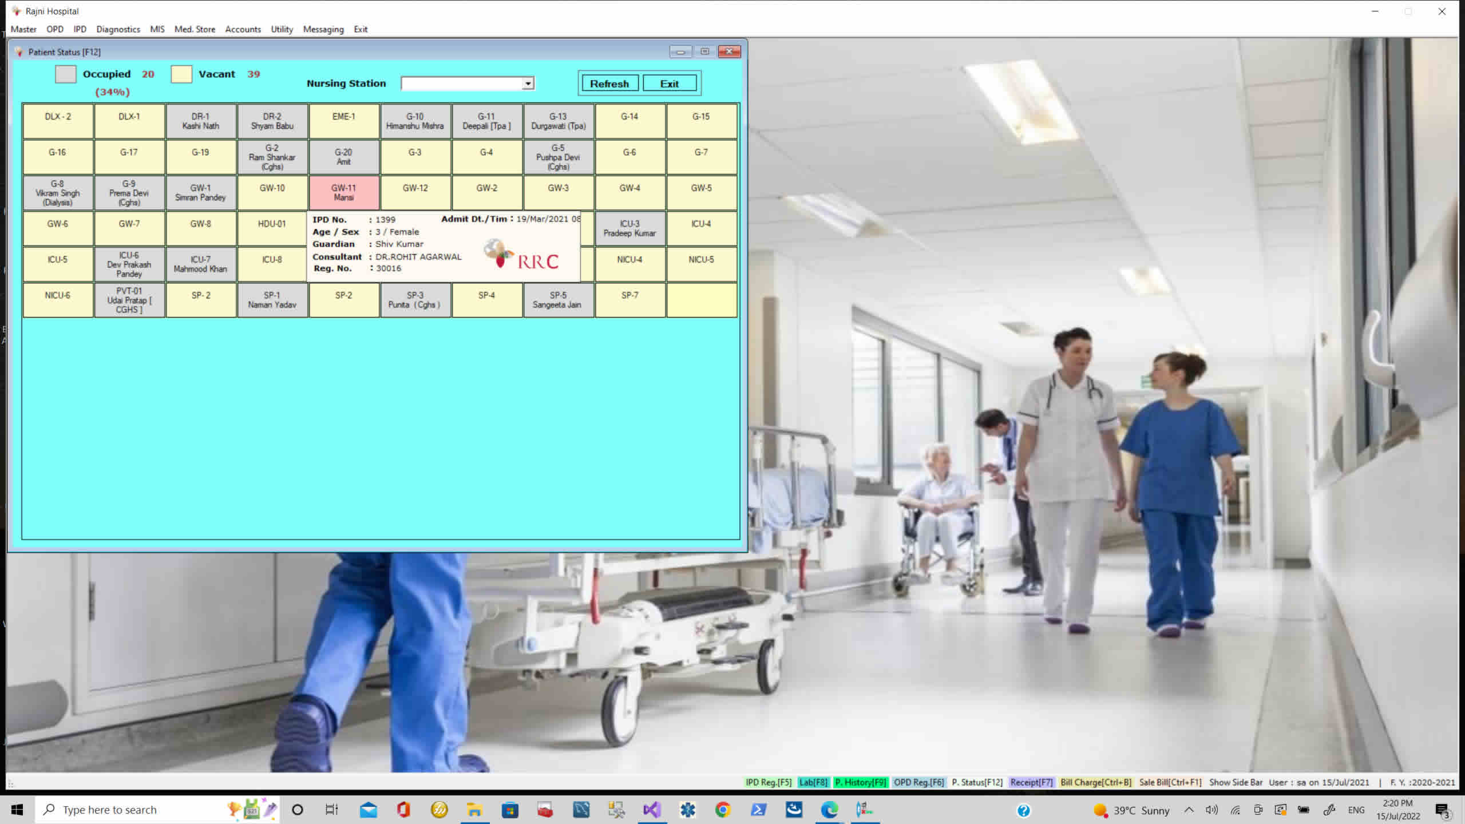Click the PowerShell taskbar icon
The image size is (1465, 824).
pos(758,810)
